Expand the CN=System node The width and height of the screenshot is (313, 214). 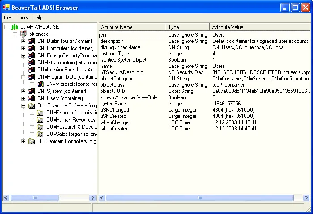(x=24, y=91)
